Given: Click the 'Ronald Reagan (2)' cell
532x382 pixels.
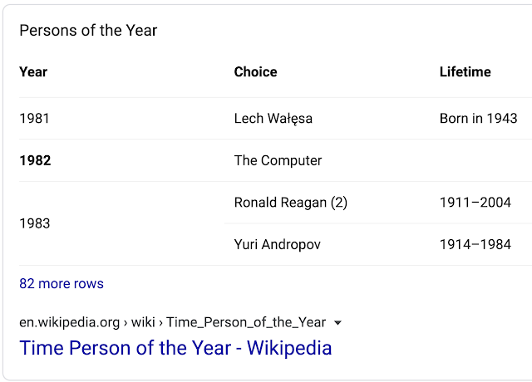Looking at the screenshot, I should 291,203.
